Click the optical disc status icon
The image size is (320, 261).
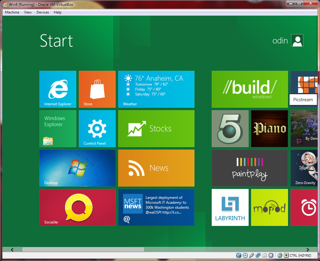point(245,255)
